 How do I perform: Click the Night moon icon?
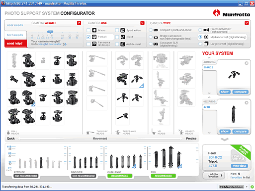coord(123,37)
